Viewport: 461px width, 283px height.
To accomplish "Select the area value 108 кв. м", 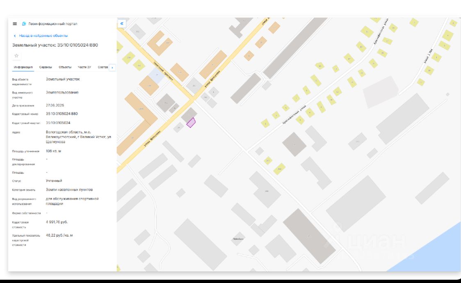I will tap(53, 151).
